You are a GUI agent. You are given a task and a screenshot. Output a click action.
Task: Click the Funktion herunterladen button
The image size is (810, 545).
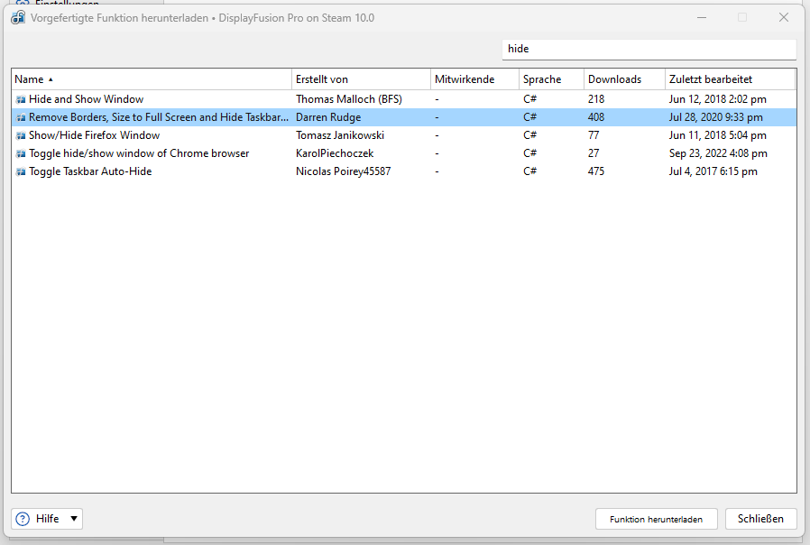click(656, 519)
